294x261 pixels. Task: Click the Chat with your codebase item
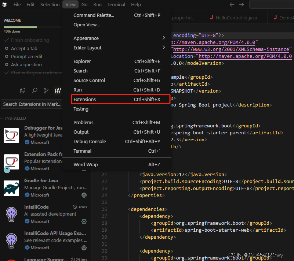pyautogui.click(x=33, y=72)
